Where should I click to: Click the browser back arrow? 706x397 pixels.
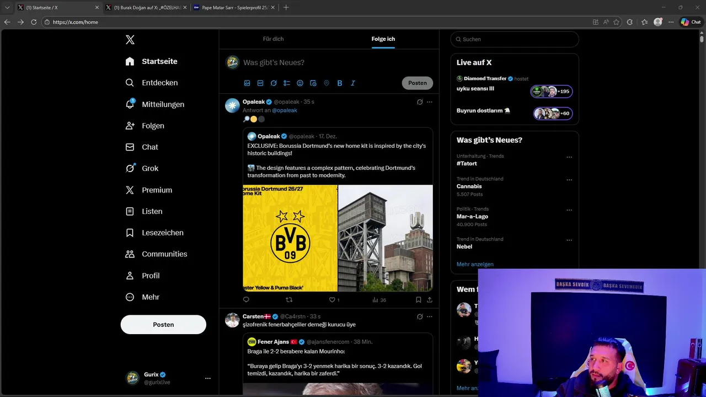click(7, 22)
